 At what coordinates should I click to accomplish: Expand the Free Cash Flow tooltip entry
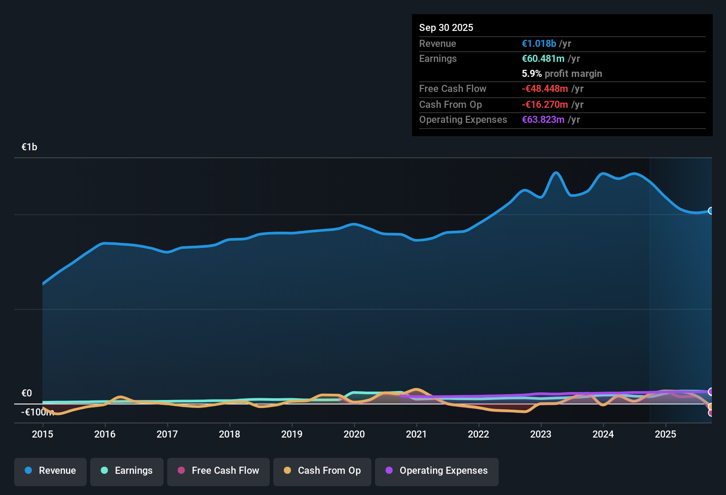click(x=562, y=89)
